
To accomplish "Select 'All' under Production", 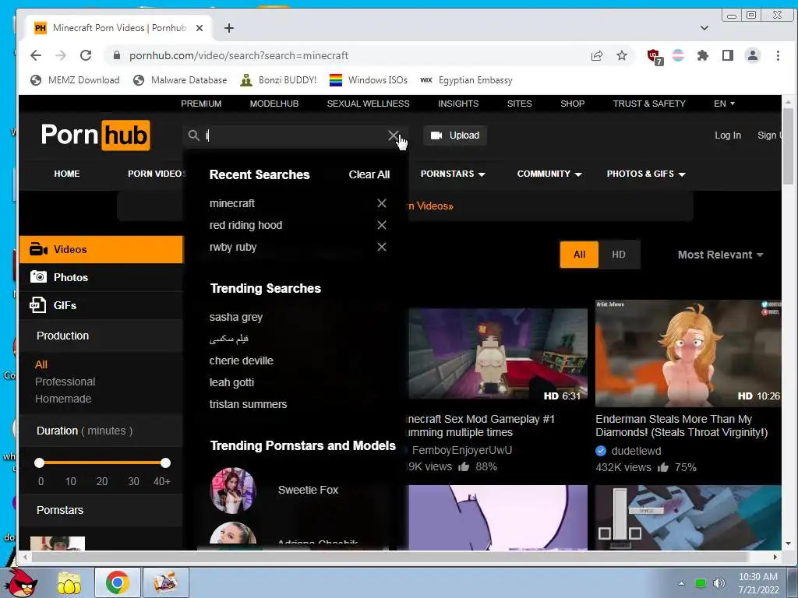I will coord(41,364).
